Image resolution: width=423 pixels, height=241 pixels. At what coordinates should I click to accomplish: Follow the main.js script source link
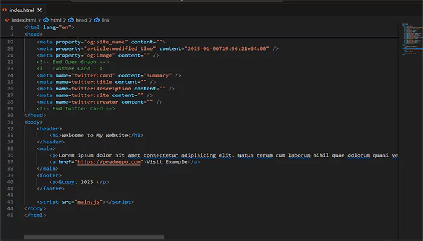point(88,202)
